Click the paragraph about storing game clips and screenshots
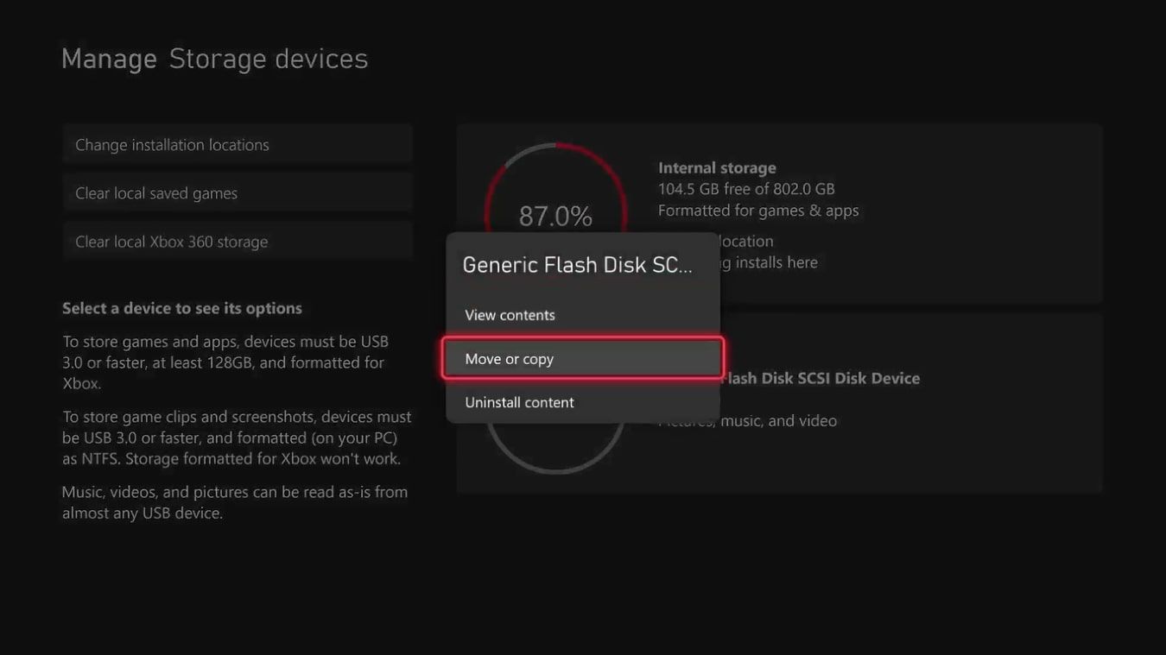Image resolution: width=1166 pixels, height=655 pixels. 237,438
